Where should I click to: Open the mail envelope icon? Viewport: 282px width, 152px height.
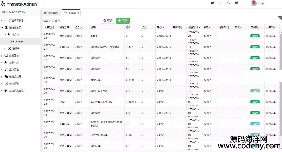click(x=220, y=3)
